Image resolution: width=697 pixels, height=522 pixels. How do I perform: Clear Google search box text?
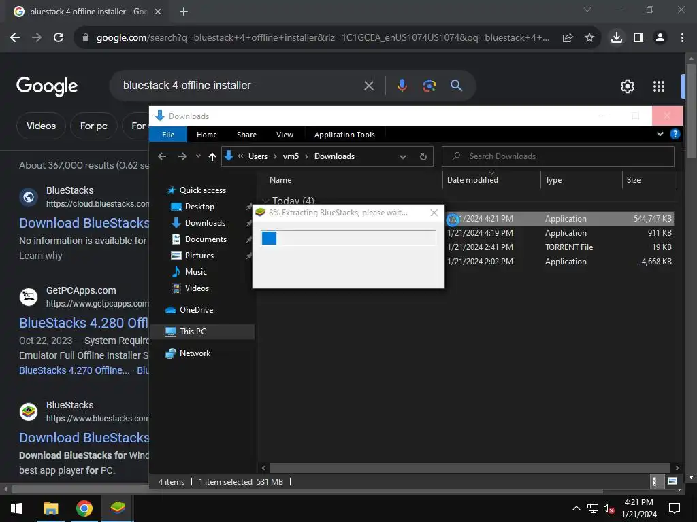tap(369, 86)
